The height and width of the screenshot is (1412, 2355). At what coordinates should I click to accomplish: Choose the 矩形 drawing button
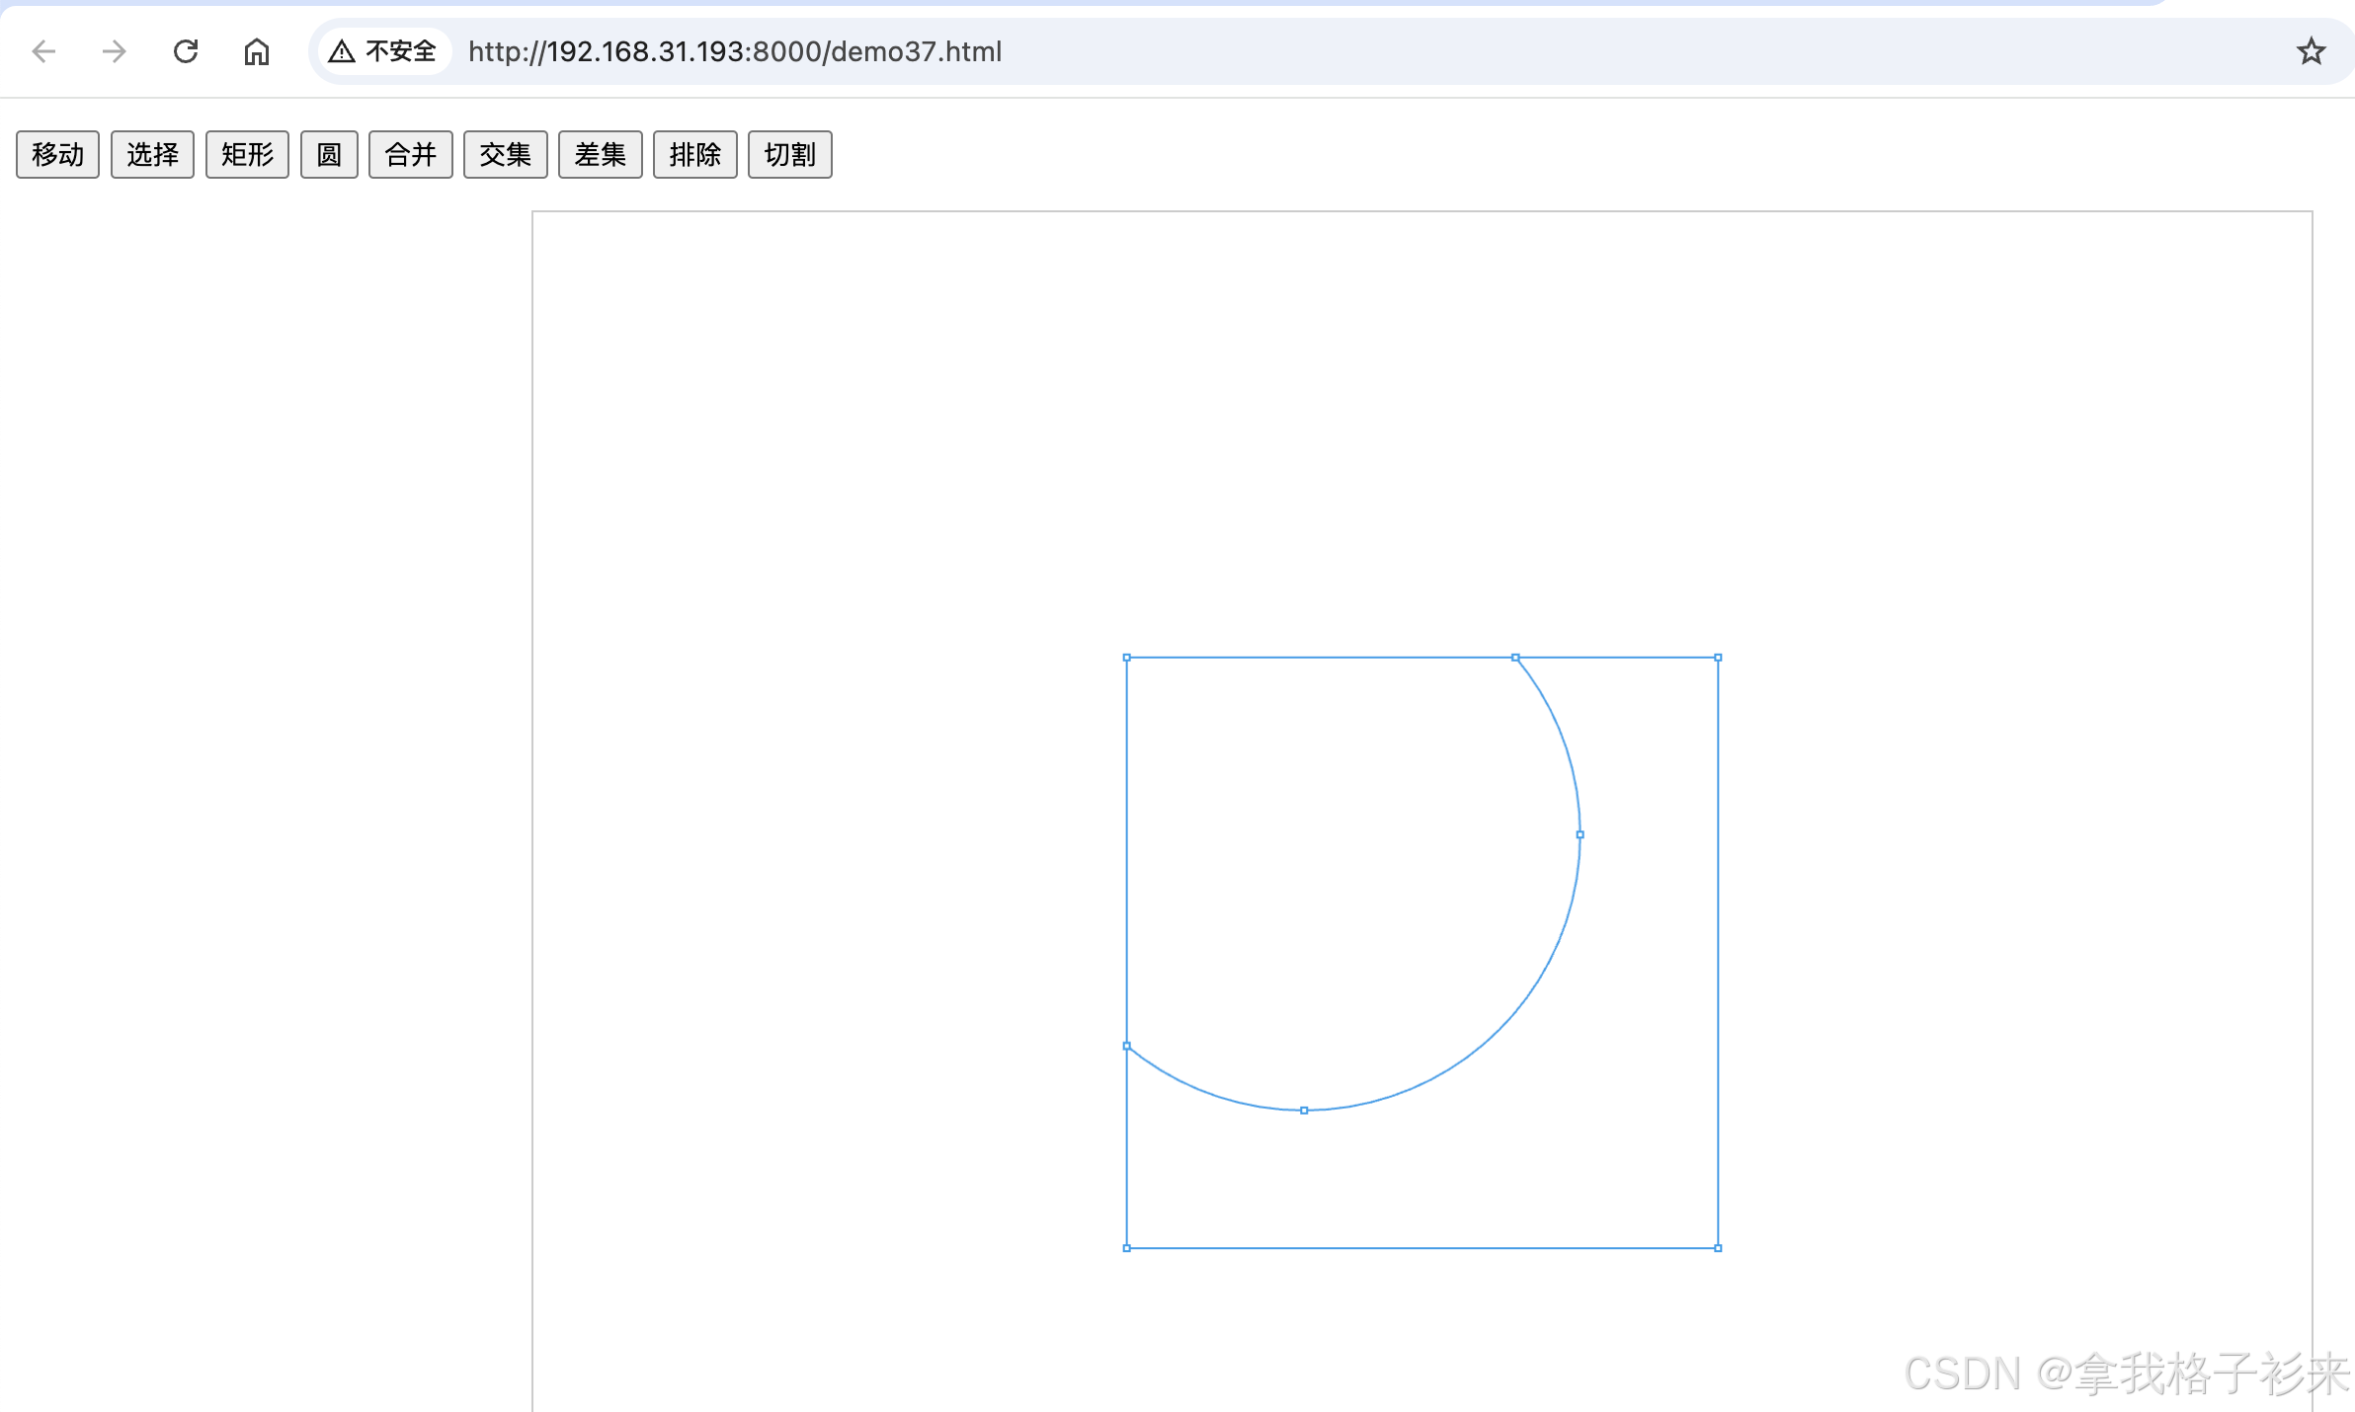(248, 154)
